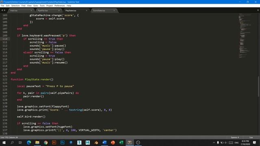The width and height of the screenshot is (260, 146).
Task: Open Microsoft Word from the taskbar
Action: pos(104,142)
